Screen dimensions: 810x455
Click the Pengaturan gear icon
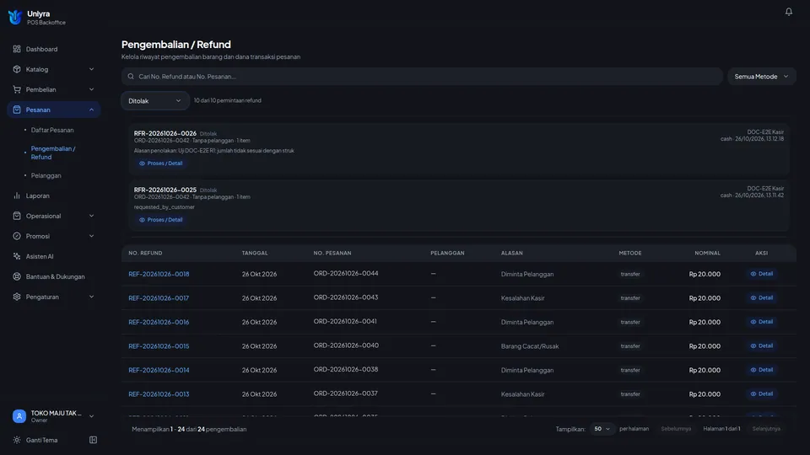(x=17, y=297)
